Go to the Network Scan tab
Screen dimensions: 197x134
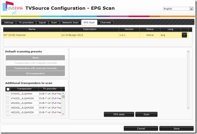coord(70,22)
